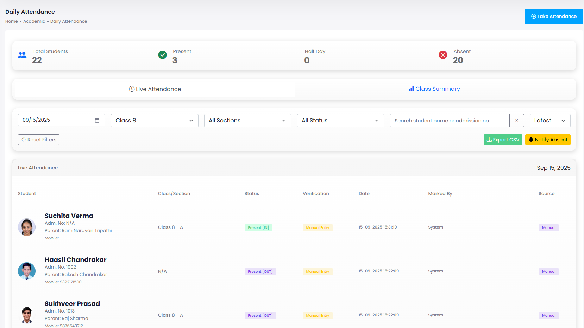Open the Class 8 dropdown
Image resolution: width=584 pixels, height=328 pixels.
pos(155,121)
